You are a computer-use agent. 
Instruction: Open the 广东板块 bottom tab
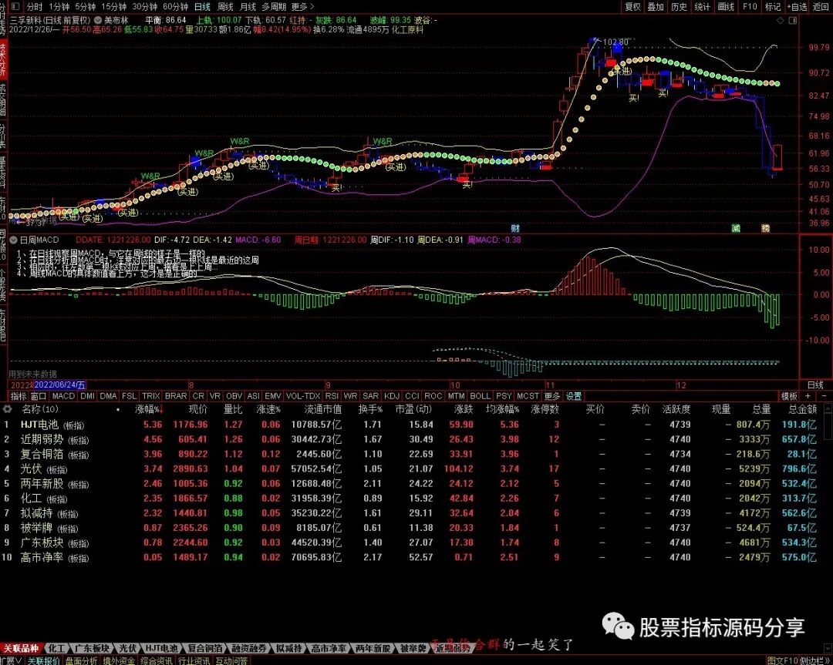pyautogui.click(x=91, y=648)
